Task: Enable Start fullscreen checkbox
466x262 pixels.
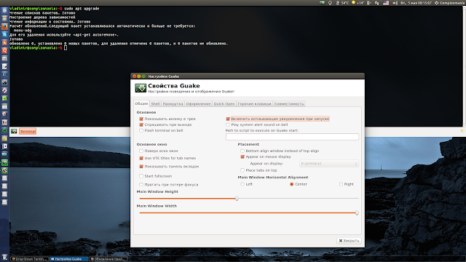Action: (141, 176)
